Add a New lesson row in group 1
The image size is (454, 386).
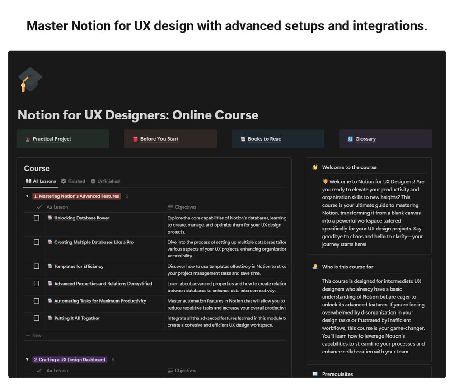coord(34,335)
